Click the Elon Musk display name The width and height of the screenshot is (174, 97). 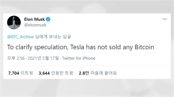[x=35, y=19]
